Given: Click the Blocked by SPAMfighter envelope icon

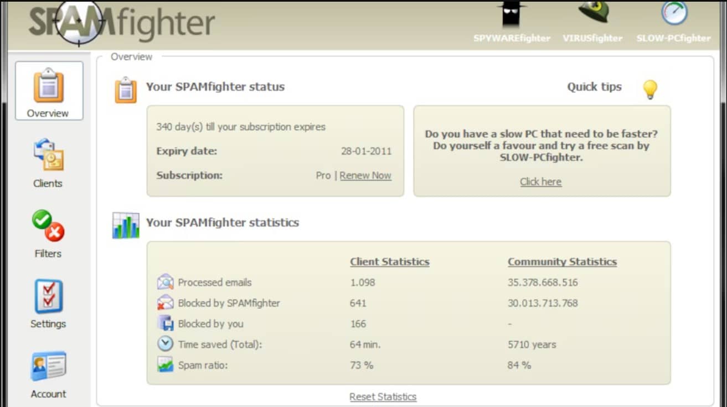Looking at the screenshot, I should point(165,302).
